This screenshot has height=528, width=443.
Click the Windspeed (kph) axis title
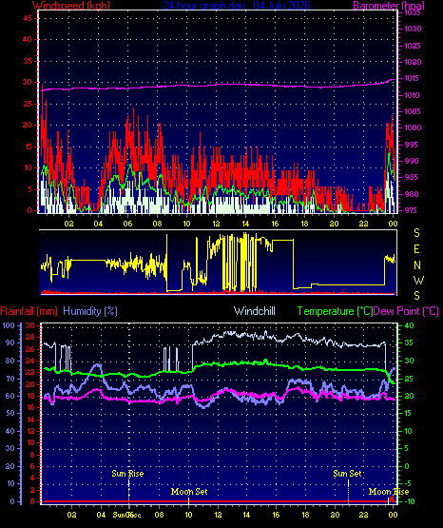71,5
